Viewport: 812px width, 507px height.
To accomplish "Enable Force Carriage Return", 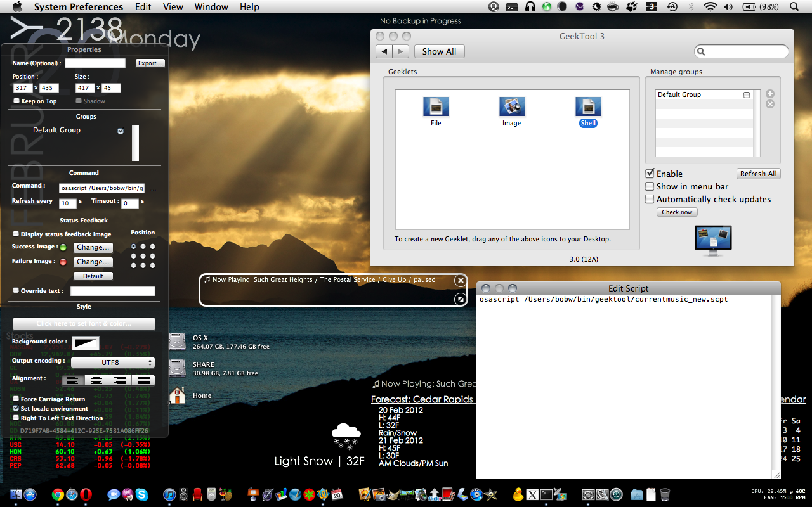I will pos(16,399).
